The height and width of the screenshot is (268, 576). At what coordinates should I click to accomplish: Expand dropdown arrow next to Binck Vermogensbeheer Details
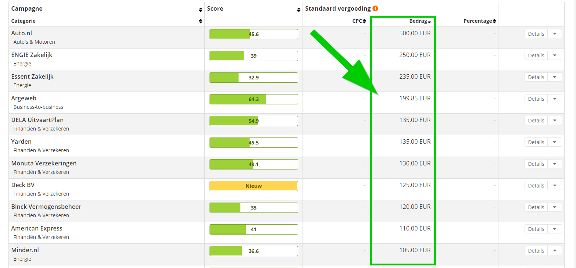click(x=555, y=207)
